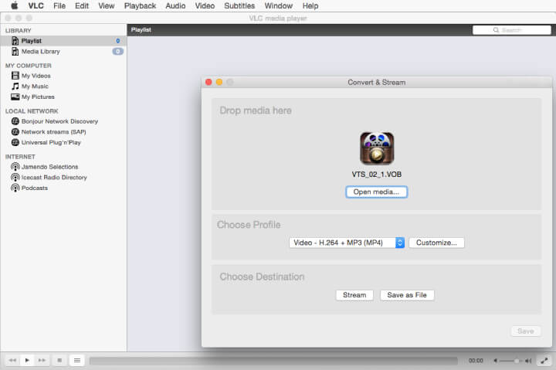
Task: Click the playlist Search field
Action: coord(512,30)
